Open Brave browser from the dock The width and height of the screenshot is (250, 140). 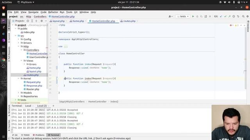pyautogui.click(x=4, y=8)
